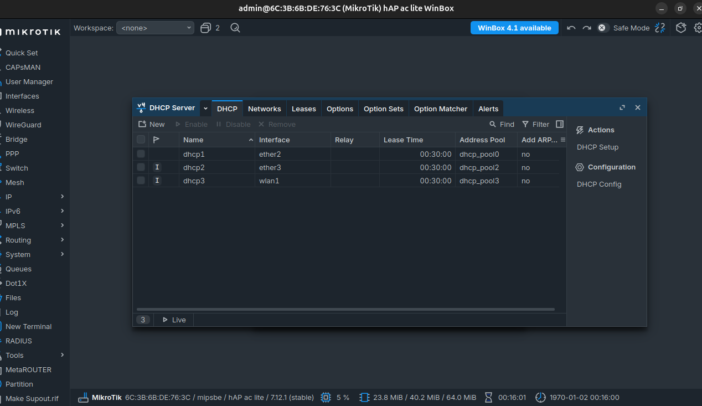Open the column chooser icon in the table header

(563, 140)
